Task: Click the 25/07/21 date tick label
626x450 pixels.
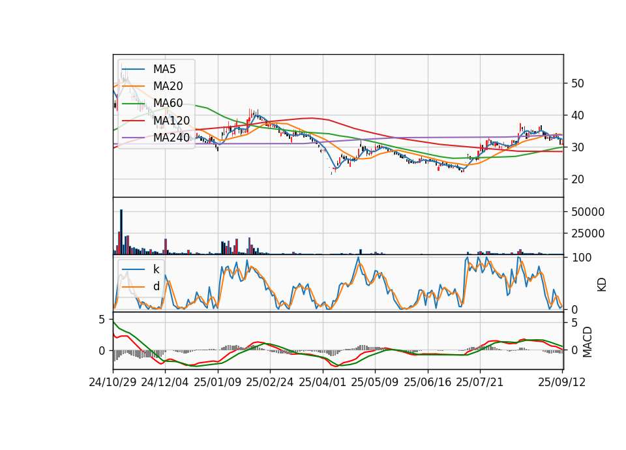Action: 480,382
